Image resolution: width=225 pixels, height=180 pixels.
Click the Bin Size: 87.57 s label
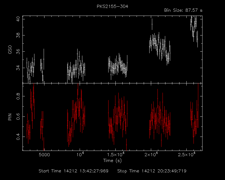[183, 10]
